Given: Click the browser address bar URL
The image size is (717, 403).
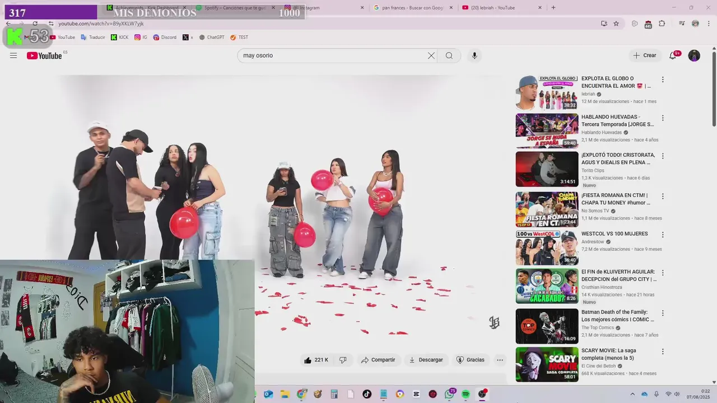Looking at the screenshot, I should [x=101, y=24].
